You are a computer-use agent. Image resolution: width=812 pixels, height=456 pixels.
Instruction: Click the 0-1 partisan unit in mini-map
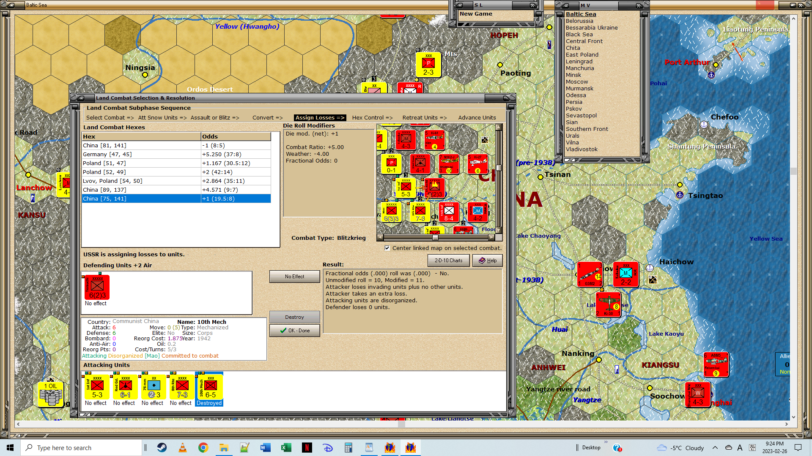click(x=392, y=164)
